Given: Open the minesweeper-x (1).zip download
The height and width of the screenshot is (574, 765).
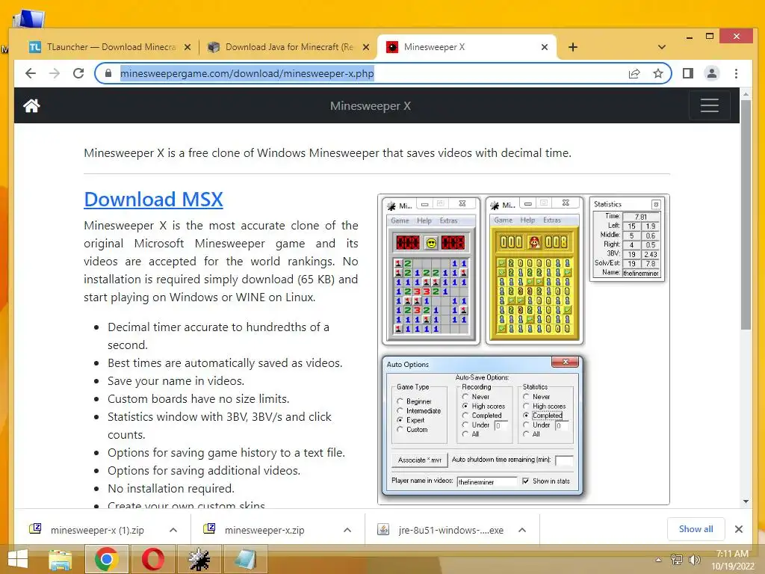Looking at the screenshot, I should click(97, 530).
